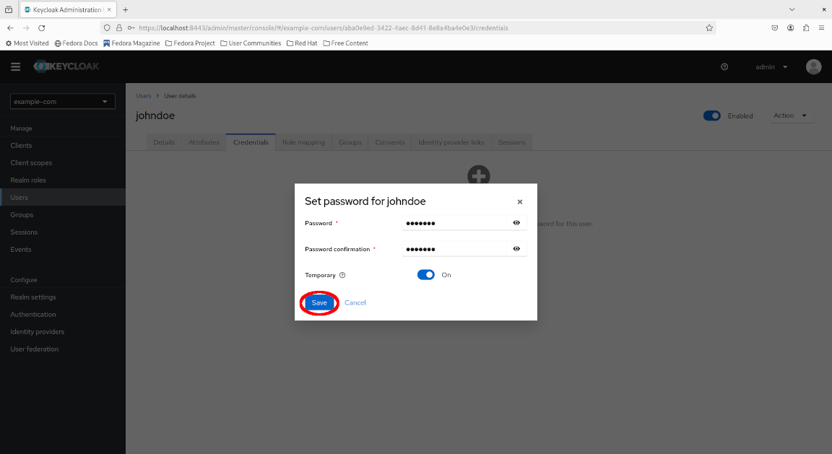This screenshot has width=832, height=454.
Task: Open the admin account dropdown
Action: [771, 67]
